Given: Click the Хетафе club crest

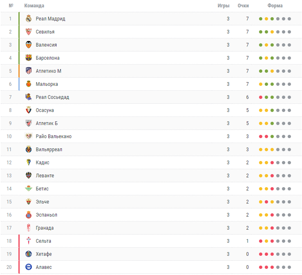Looking at the screenshot, I should coord(29,254).
